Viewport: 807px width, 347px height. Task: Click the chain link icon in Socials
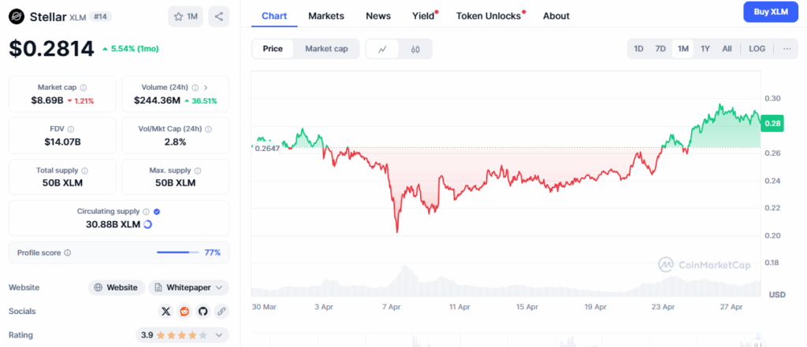[222, 311]
